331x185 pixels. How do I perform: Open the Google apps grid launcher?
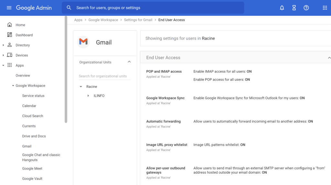click(325, 8)
